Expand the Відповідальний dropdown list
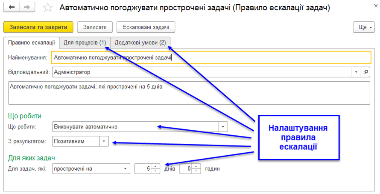 coord(356,72)
